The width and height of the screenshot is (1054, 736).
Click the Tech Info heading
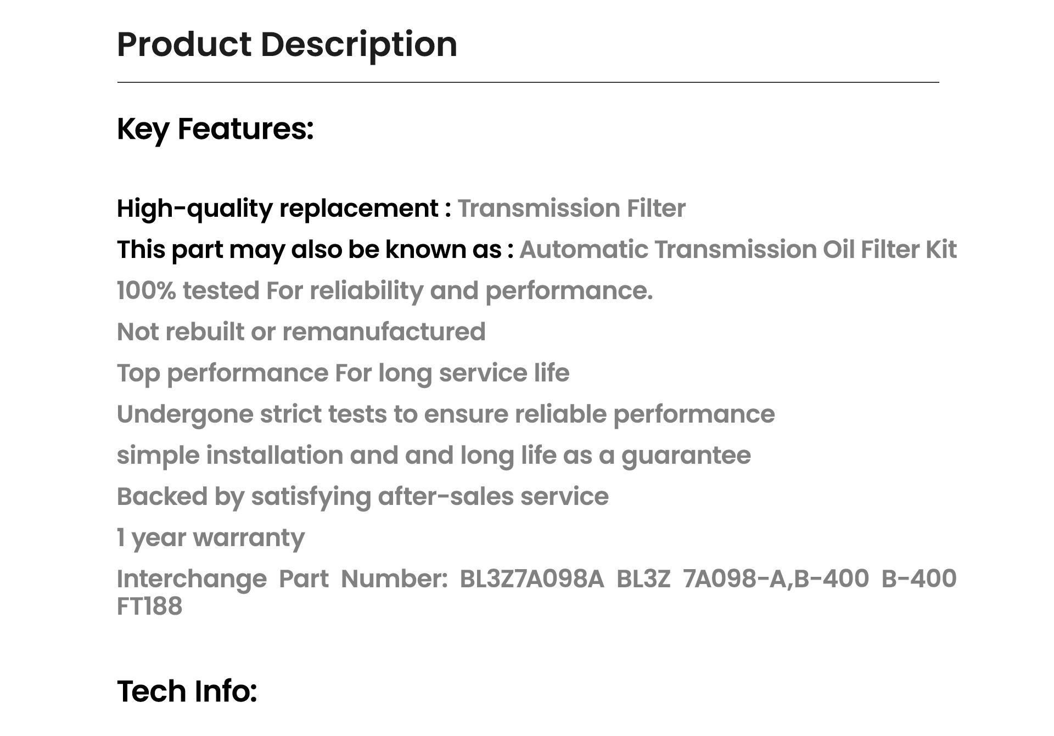(187, 690)
